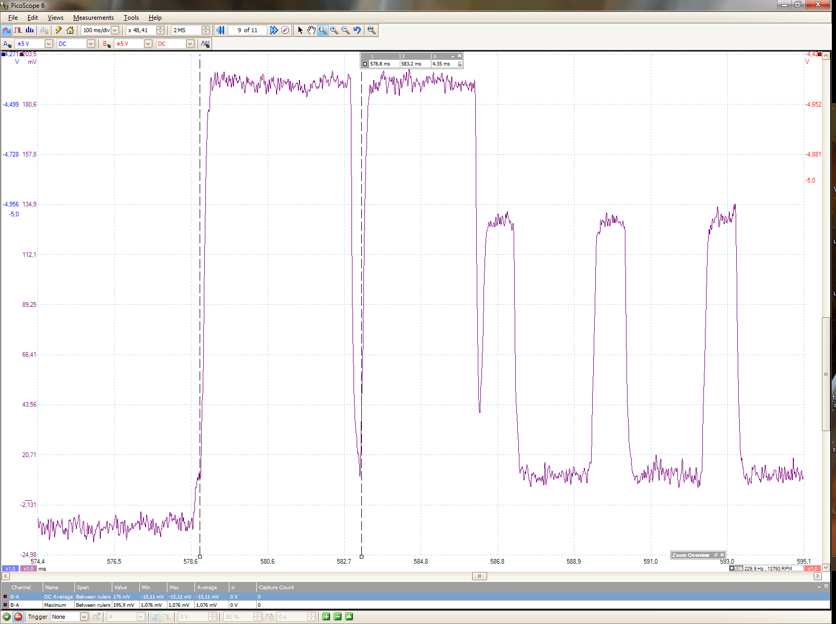Image resolution: width=836 pixels, height=624 pixels.
Task: Click the horizontal scrollbar thumb
Action: coord(479,576)
